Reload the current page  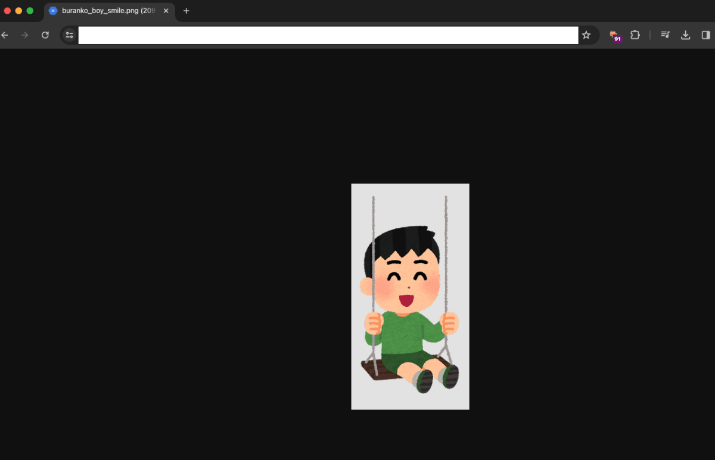(45, 35)
